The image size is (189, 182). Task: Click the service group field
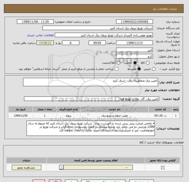coord(92,99)
